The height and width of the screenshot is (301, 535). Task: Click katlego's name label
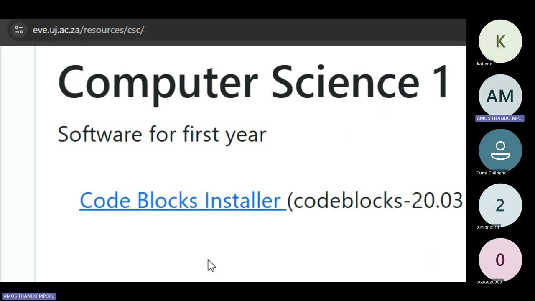(484, 64)
